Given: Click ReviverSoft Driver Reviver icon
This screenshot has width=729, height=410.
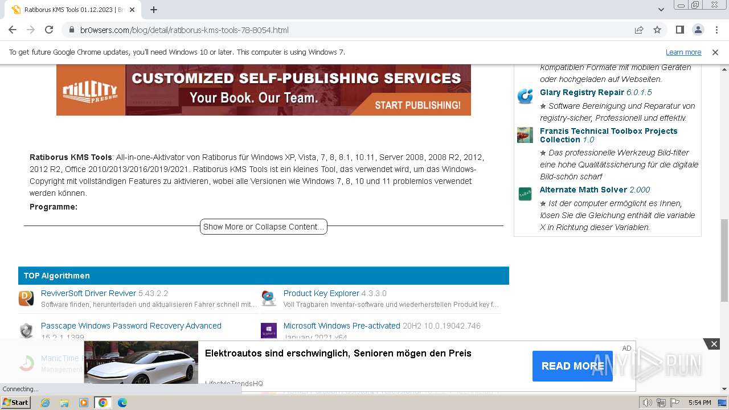Looking at the screenshot, I should click(x=26, y=298).
